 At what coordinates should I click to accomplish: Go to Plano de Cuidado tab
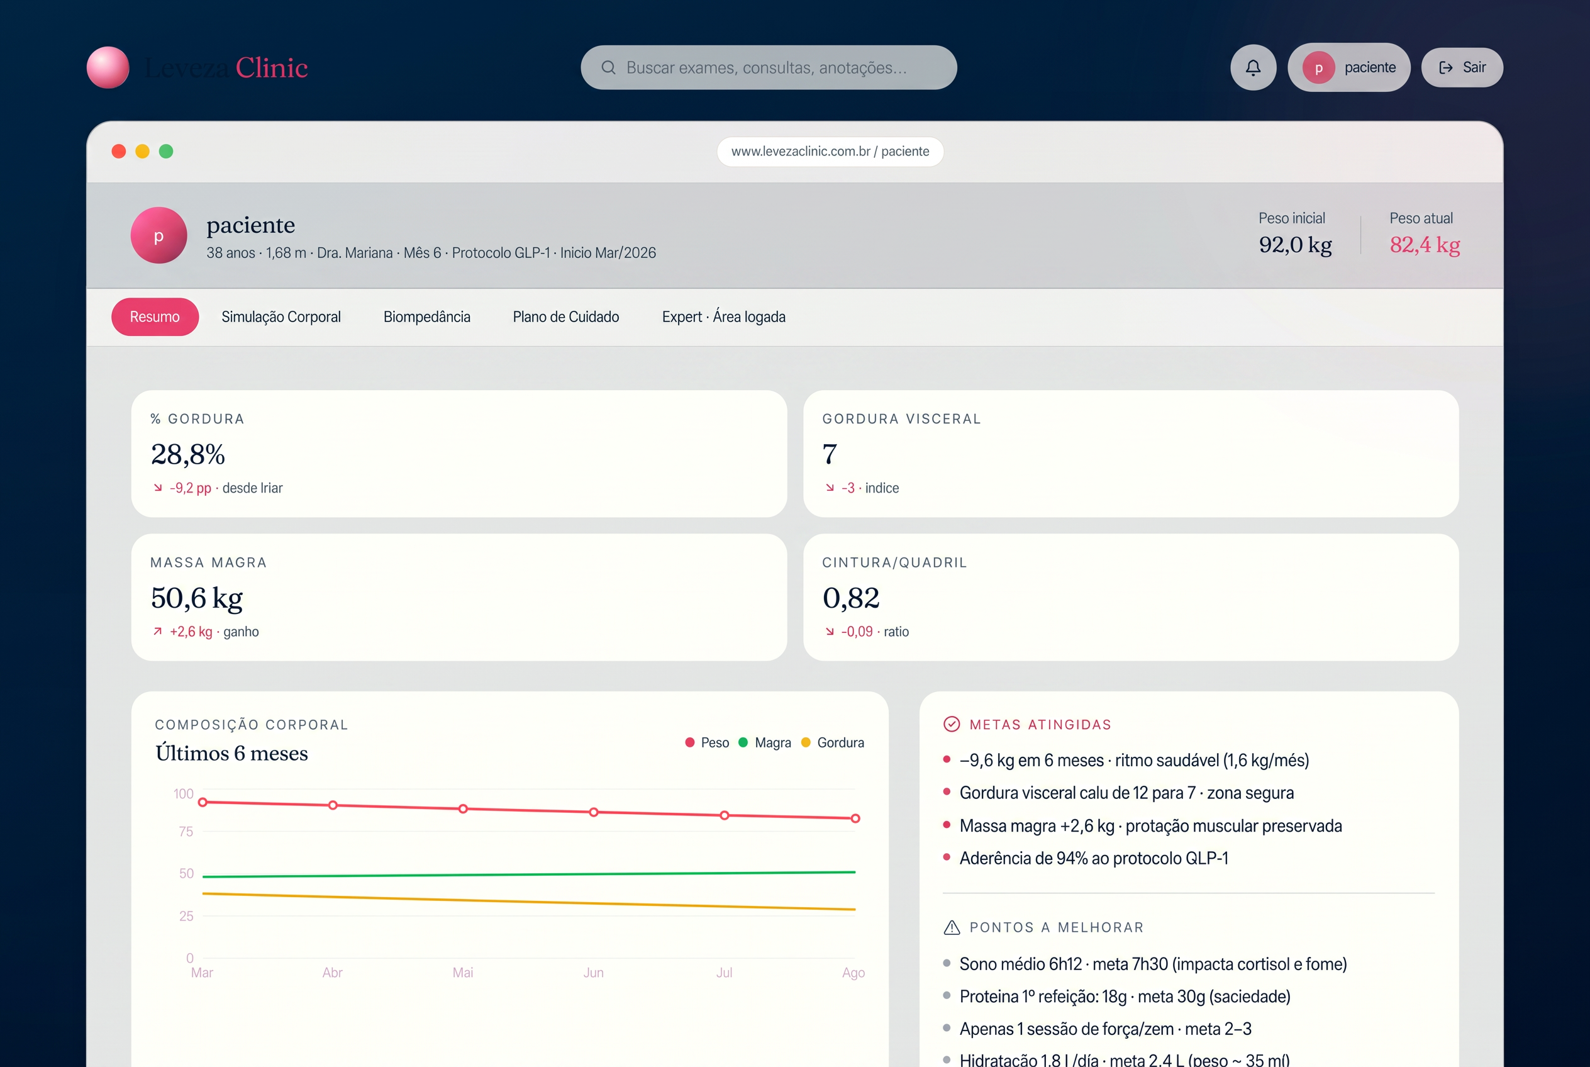[x=565, y=316]
